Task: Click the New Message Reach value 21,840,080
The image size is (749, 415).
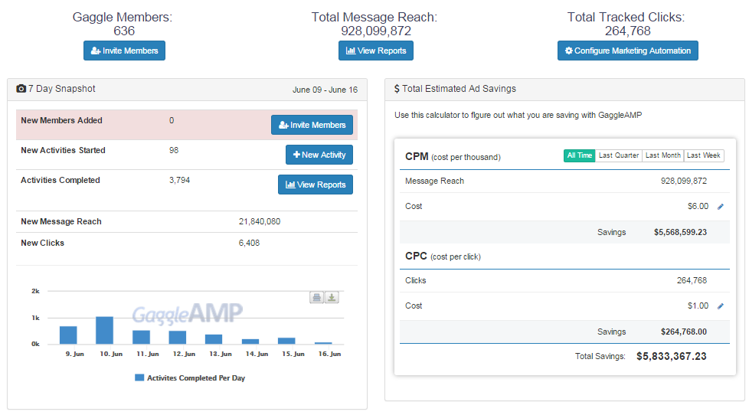Action: pyautogui.click(x=260, y=221)
